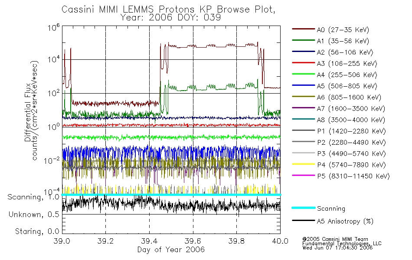Click the A4 (255-506 KeV) legend label
This screenshot has height=260, width=412.
pyautogui.click(x=347, y=75)
